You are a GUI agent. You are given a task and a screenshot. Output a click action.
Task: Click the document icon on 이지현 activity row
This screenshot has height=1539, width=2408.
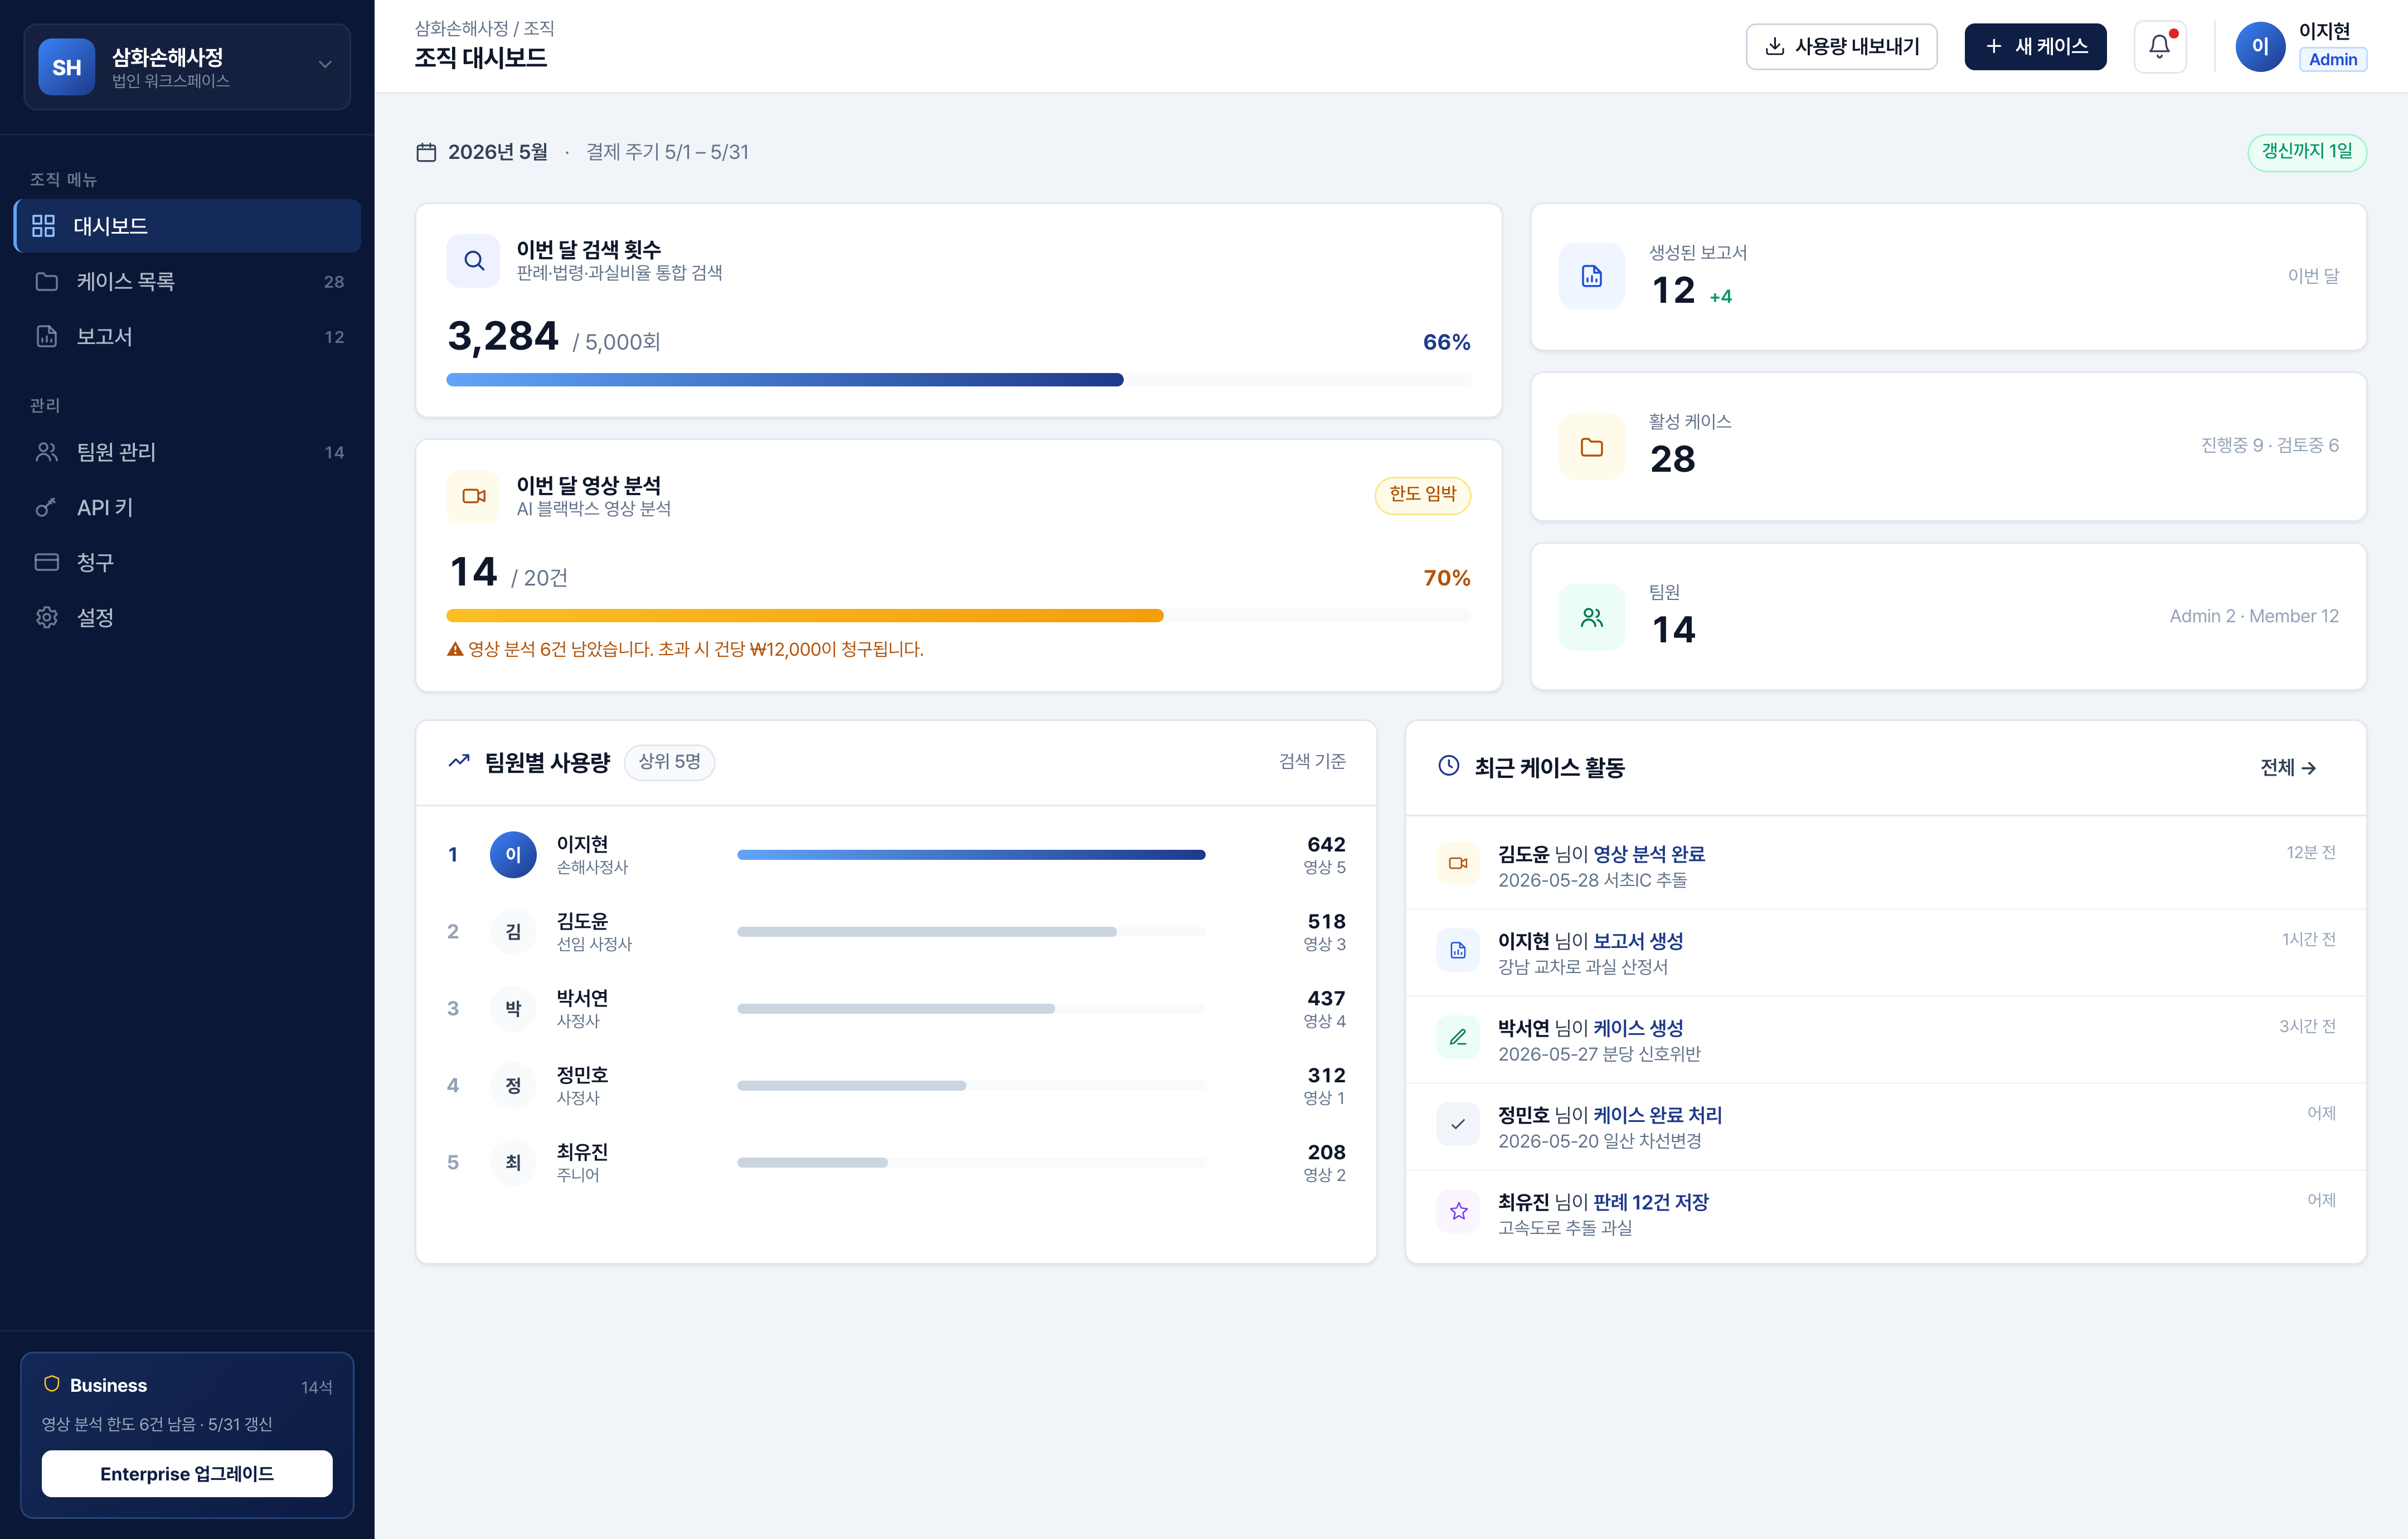pos(1458,951)
